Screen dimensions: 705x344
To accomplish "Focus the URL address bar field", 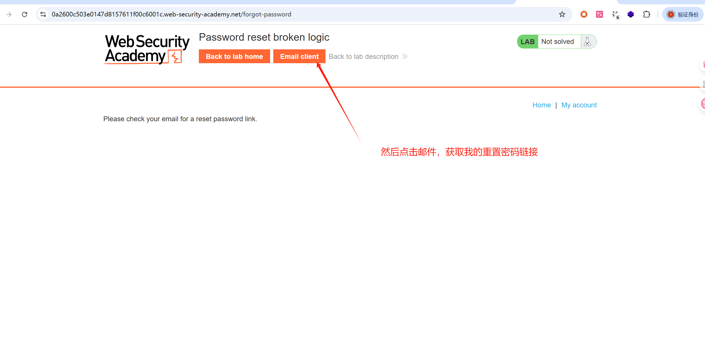I will tap(300, 14).
